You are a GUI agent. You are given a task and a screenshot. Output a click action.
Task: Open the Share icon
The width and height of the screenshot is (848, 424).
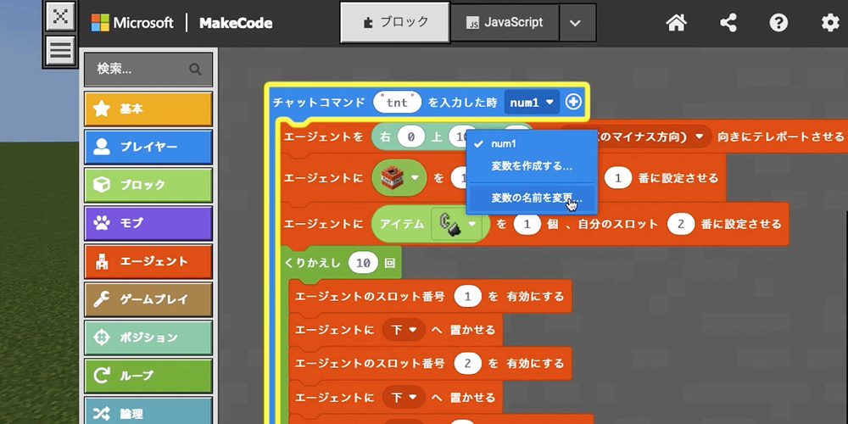pyautogui.click(x=728, y=23)
